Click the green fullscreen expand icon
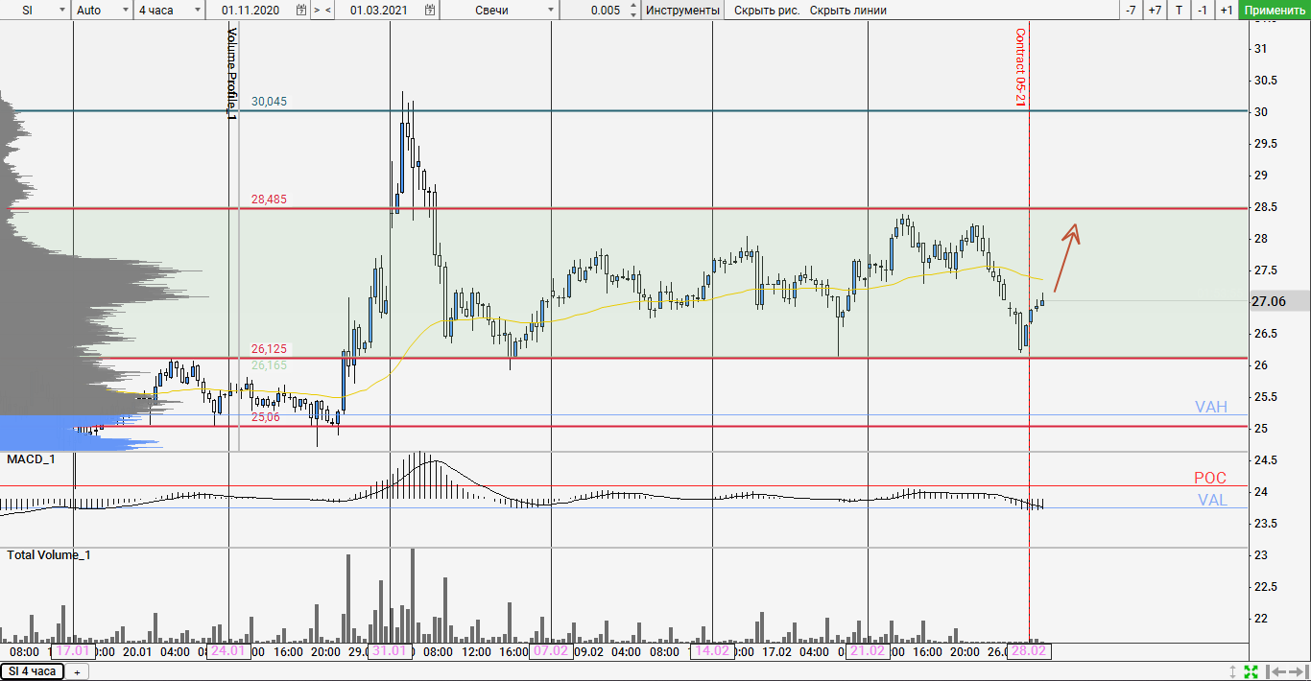 [x=1251, y=671]
